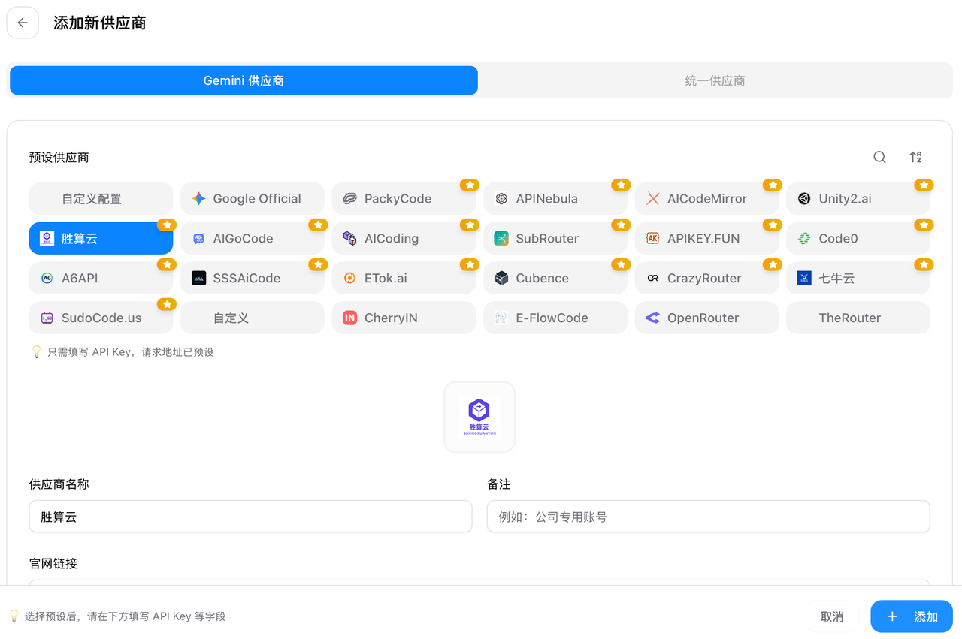Select the E-FlowCode preset
The image size is (962, 639).
(x=555, y=318)
